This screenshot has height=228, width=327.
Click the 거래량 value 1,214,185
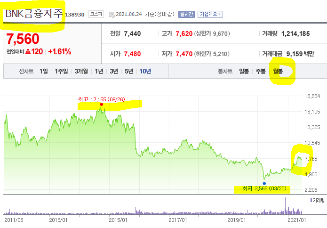tap(295, 33)
